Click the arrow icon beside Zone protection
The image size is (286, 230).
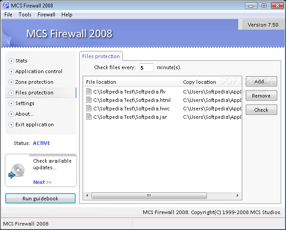pyautogui.click(x=11, y=82)
